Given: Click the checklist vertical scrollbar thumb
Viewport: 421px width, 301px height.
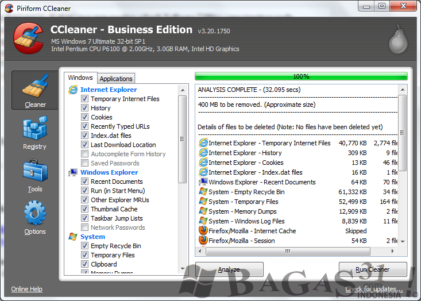Looking at the screenshot, I should 183,139.
